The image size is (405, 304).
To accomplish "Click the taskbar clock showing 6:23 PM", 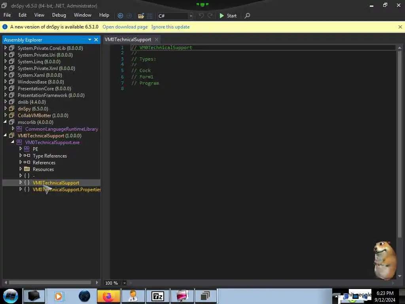I will point(385,293).
